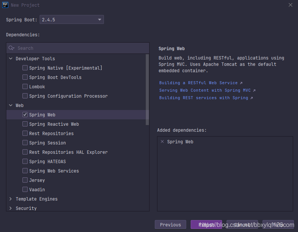This screenshot has width=298, height=232.
Task: Tick the Spring Boot DevTools checkbox
Action: click(x=25, y=77)
